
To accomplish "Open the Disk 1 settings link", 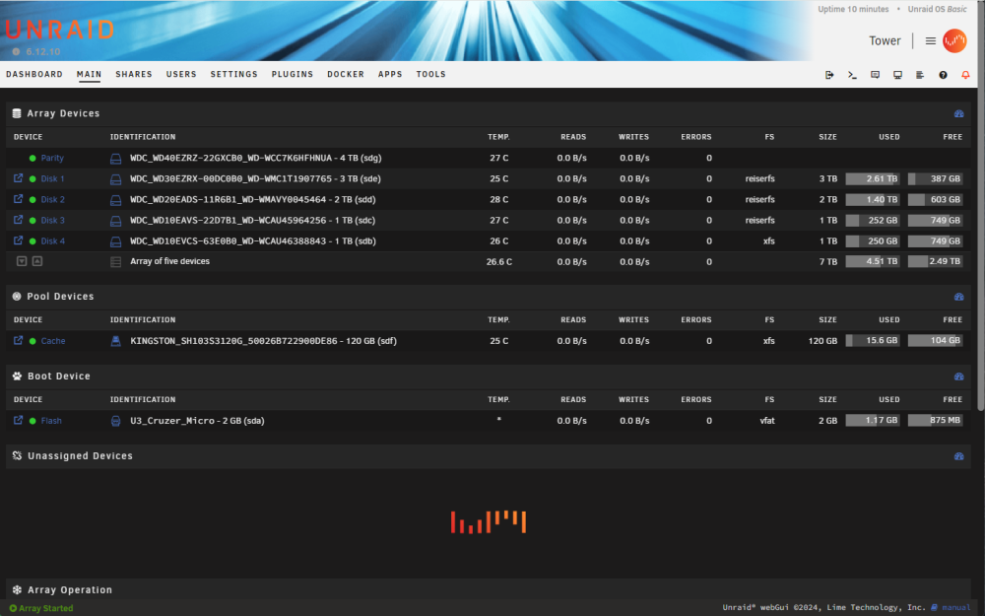I will click(x=53, y=179).
